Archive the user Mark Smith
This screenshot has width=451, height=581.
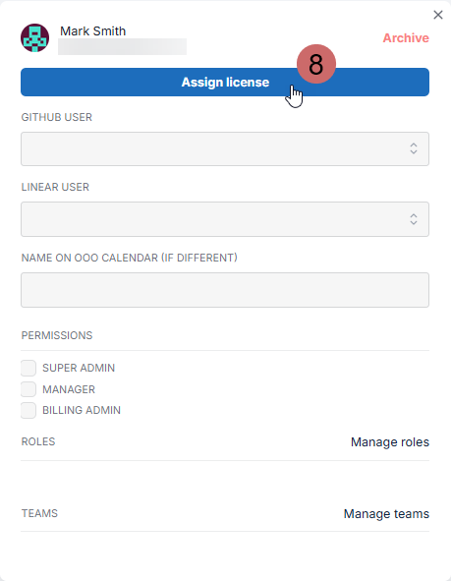406,37
